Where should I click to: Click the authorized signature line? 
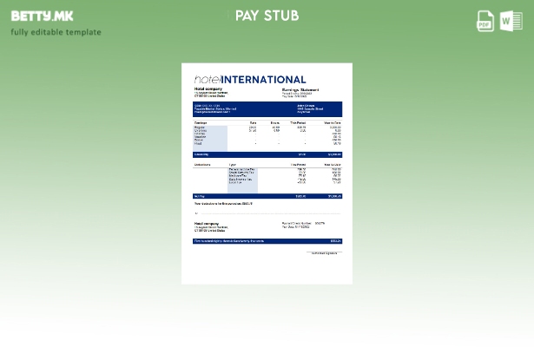tap(324, 253)
